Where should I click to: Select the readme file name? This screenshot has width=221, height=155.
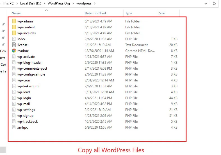point(23,51)
